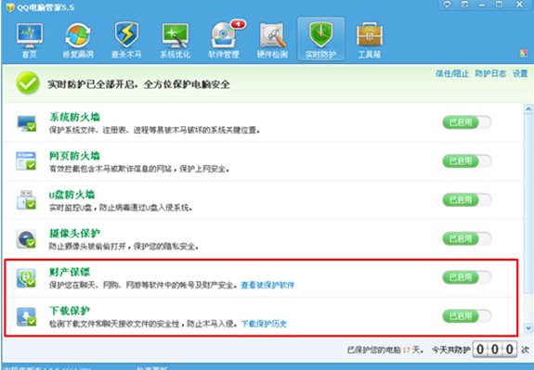Click the U盘防火墙 USB drive icon
This screenshot has height=370, width=534.
coord(26,200)
